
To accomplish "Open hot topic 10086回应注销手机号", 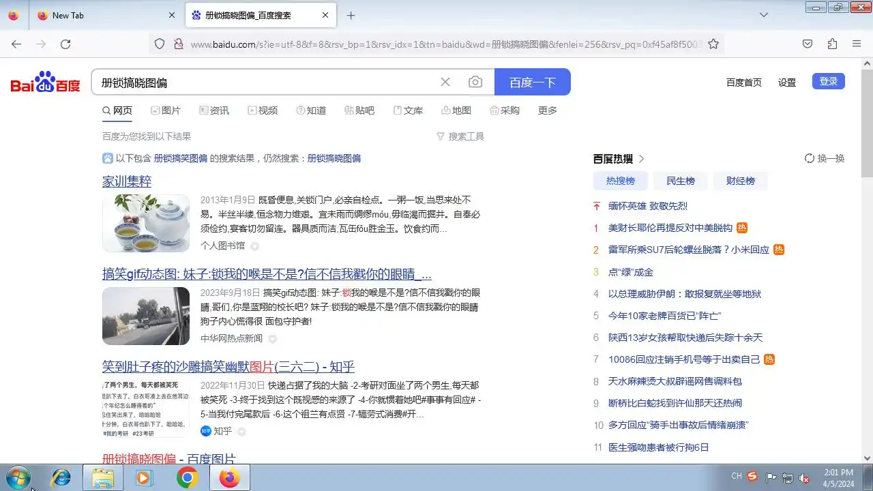I will tap(684, 359).
